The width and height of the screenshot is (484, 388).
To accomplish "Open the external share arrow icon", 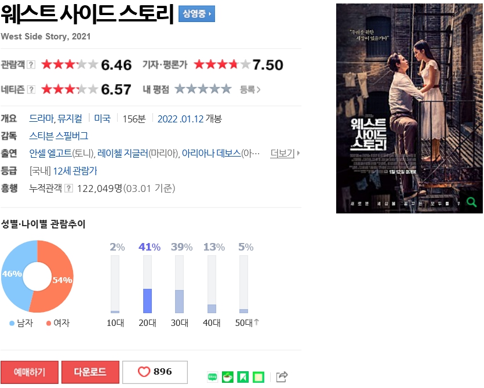I will pyautogui.click(x=282, y=376).
